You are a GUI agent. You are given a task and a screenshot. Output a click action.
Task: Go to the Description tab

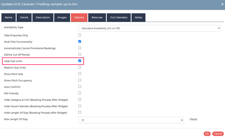pyautogui.click(x=43, y=17)
